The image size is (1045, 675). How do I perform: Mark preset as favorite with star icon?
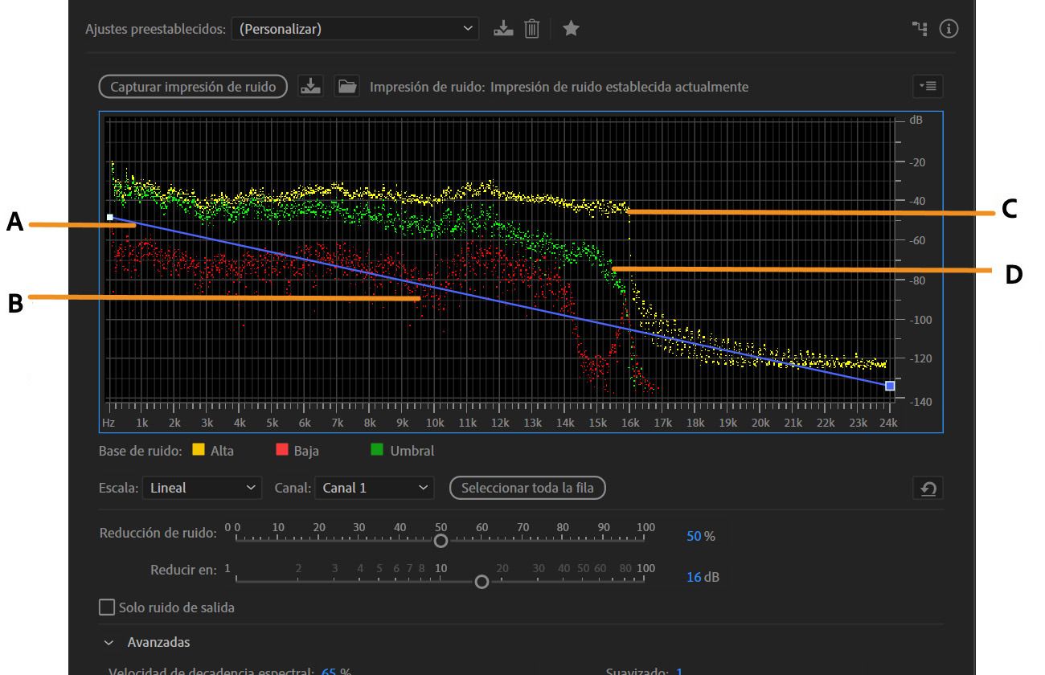click(571, 28)
